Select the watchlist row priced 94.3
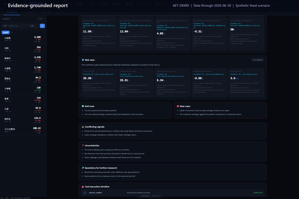The width and height of the screenshot is (299, 199). click(23, 80)
